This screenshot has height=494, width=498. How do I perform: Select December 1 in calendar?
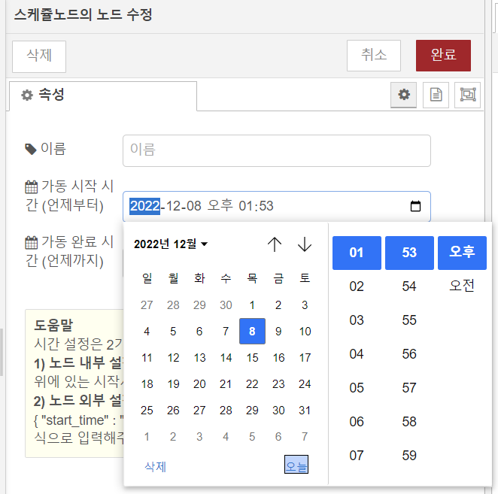pos(252,305)
